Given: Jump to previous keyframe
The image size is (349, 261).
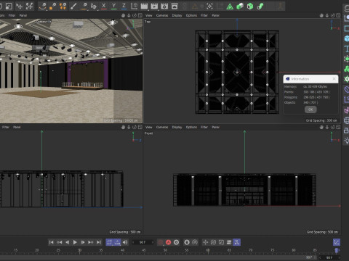Looking at the screenshot, I should coord(59,242).
